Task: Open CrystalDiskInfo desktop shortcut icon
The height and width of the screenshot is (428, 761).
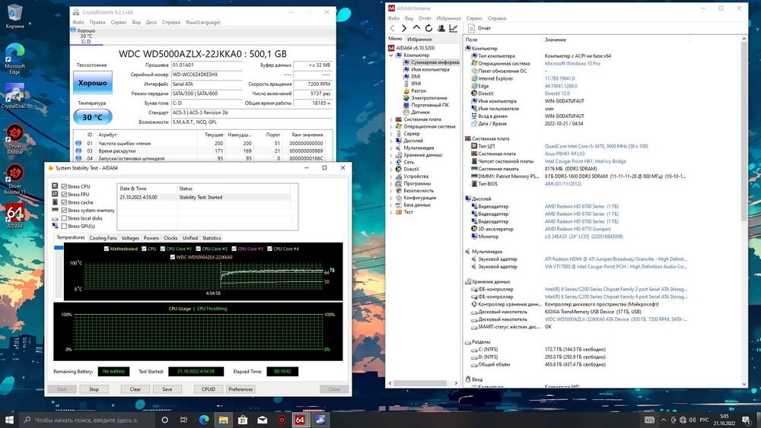Action: point(14,96)
